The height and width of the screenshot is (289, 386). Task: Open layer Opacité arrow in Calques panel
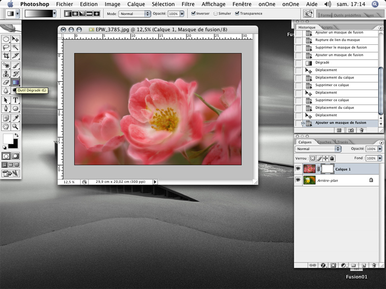click(x=380, y=149)
